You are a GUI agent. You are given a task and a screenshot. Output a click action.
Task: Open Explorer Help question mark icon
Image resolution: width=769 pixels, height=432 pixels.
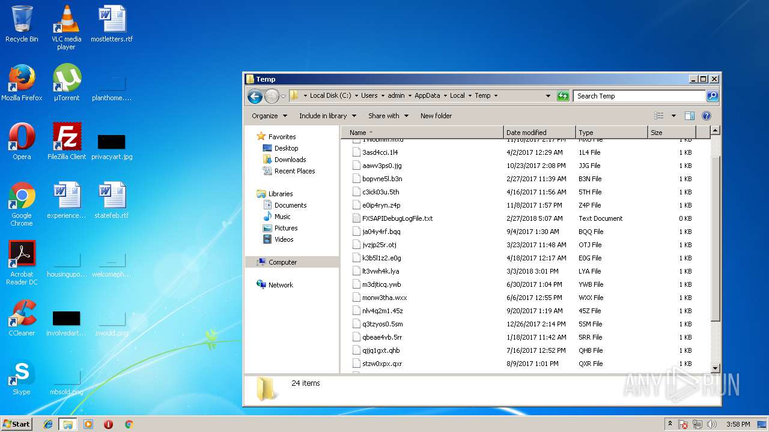click(707, 116)
